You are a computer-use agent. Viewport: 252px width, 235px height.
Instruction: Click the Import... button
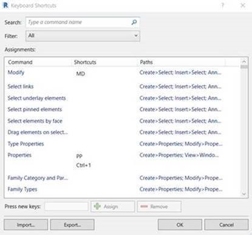pos(26,225)
